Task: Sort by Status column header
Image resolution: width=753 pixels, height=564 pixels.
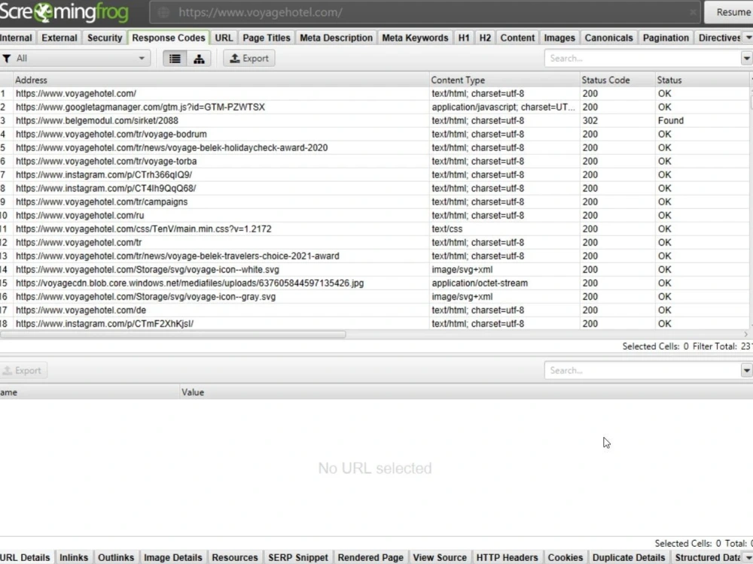Action: click(x=703, y=80)
